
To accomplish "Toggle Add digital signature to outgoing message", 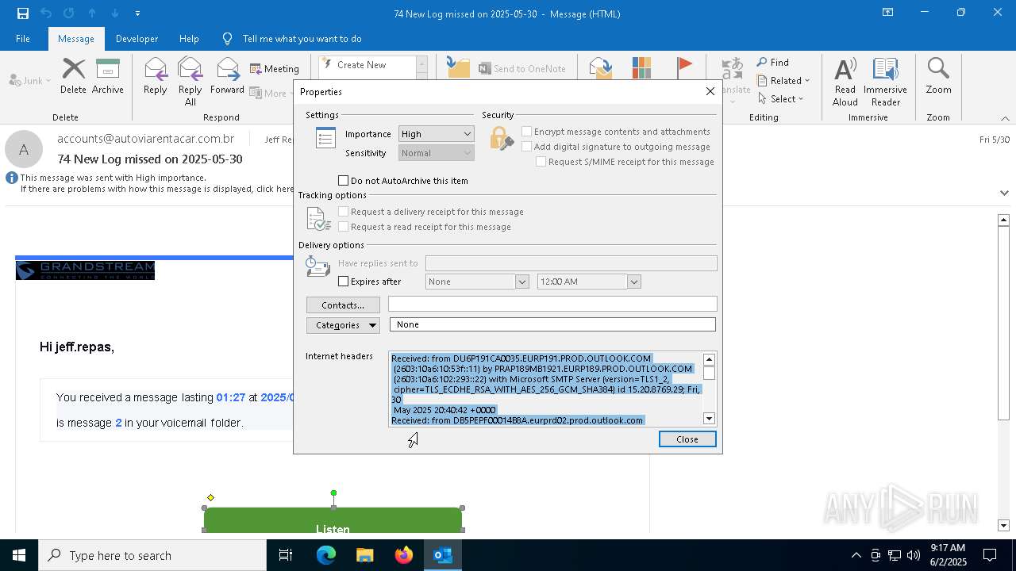I will tap(526, 147).
